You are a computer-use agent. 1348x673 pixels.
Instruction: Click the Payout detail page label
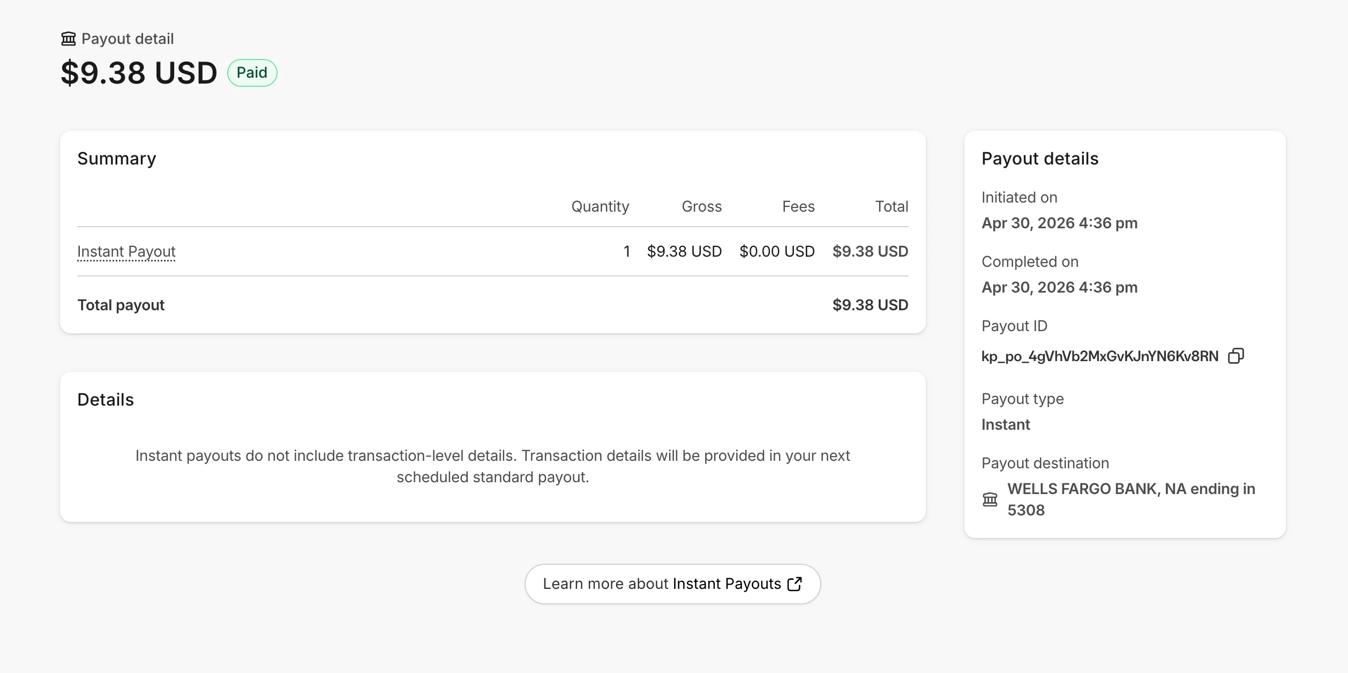pos(128,39)
